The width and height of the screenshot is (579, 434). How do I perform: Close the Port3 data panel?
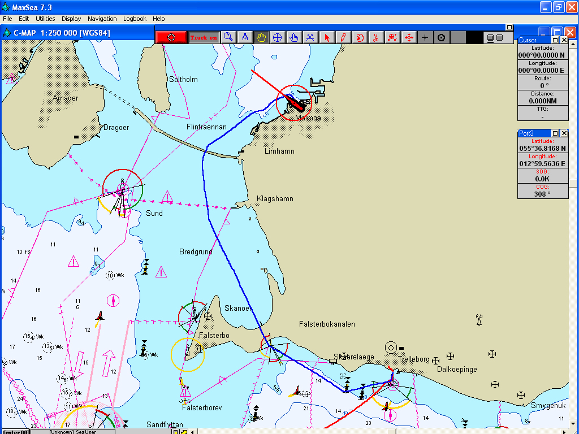(x=564, y=133)
